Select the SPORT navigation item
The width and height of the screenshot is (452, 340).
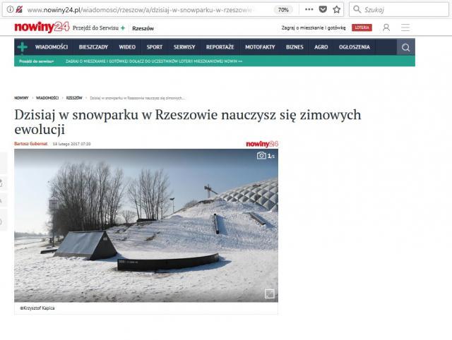pos(154,47)
